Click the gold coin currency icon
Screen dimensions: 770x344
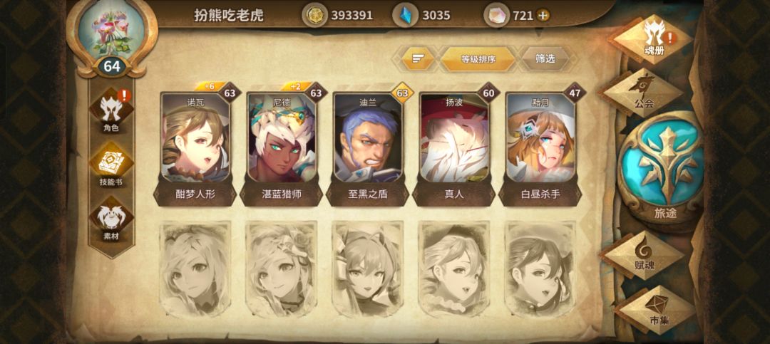[315, 16]
